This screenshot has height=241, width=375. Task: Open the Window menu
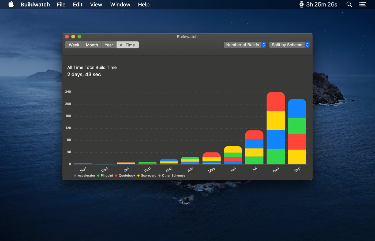[120, 5]
